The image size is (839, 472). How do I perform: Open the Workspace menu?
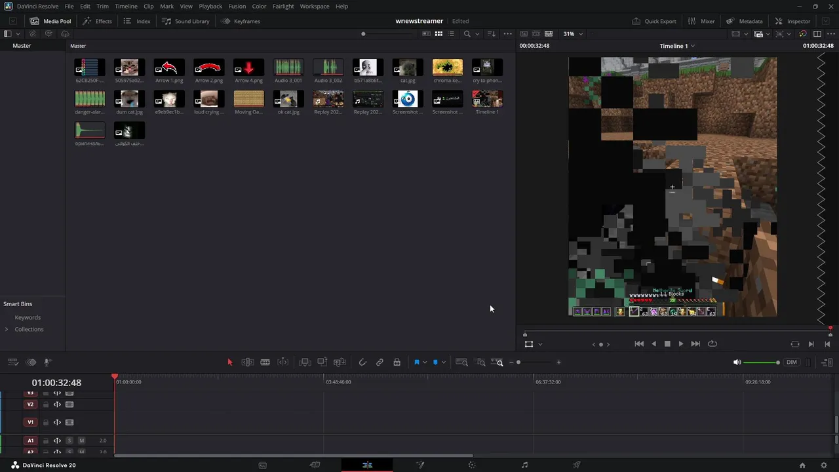pyautogui.click(x=315, y=6)
